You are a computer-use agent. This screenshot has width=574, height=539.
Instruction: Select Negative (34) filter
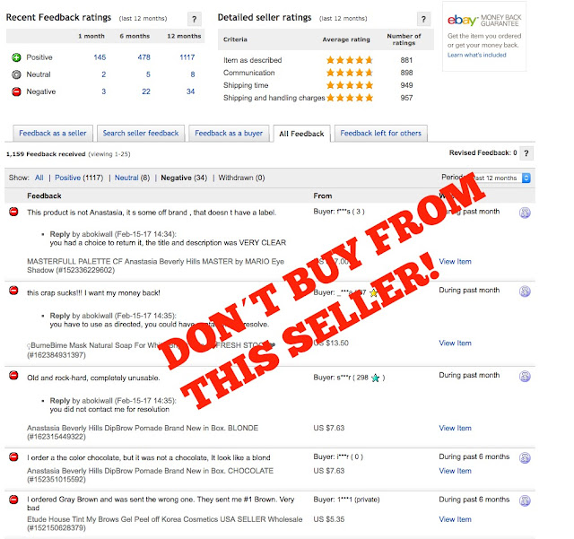[184, 178]
